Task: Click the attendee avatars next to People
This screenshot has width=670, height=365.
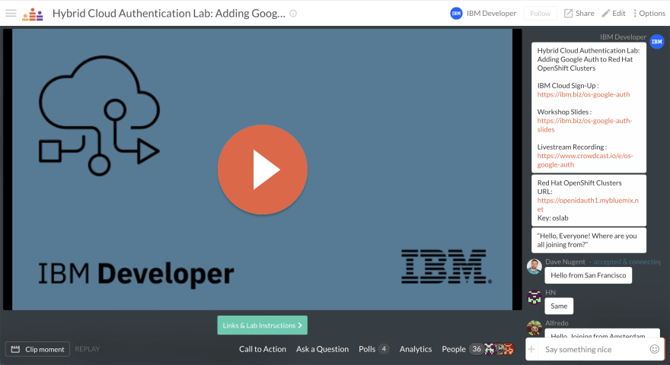Action: point(499,349)
